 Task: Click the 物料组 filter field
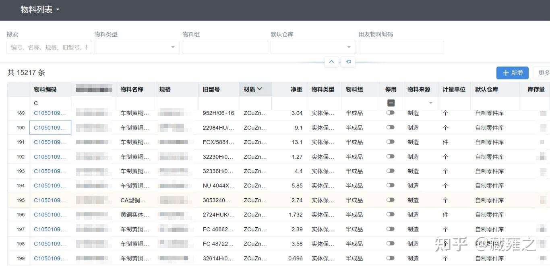tap(225, 48)
